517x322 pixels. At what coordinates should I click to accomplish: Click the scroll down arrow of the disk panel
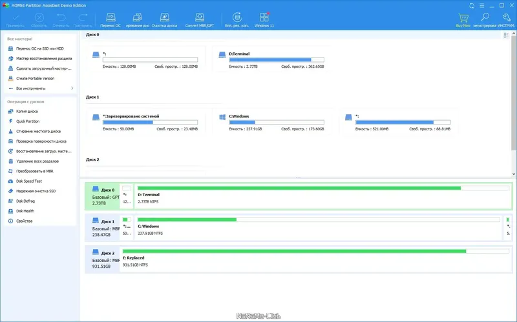[x=514, y=174]
